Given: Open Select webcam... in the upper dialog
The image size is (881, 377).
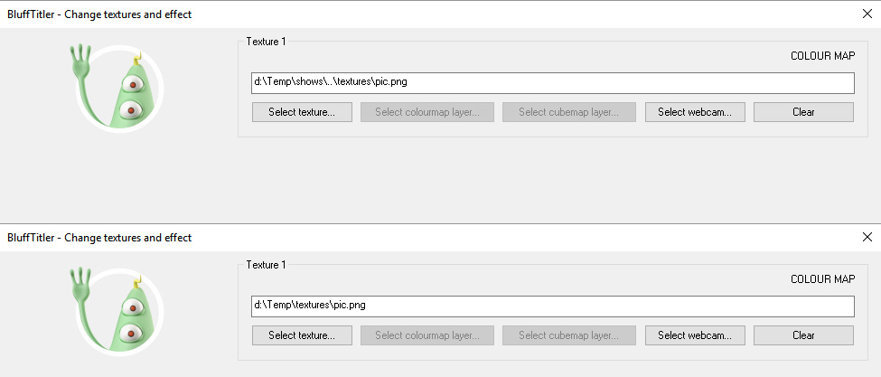Looking at the screenshot, I should (695, 112).
